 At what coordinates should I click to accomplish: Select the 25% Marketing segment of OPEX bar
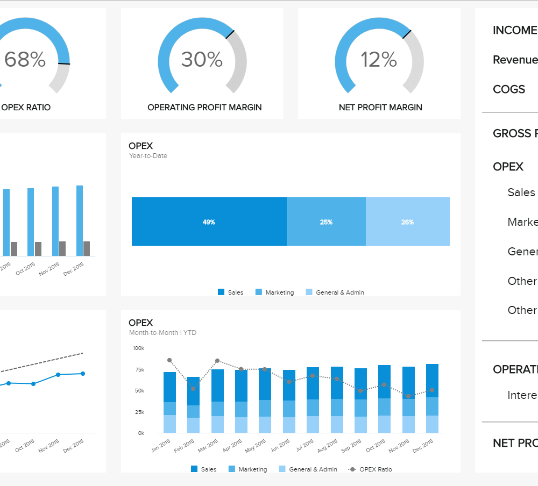(326, 221)
